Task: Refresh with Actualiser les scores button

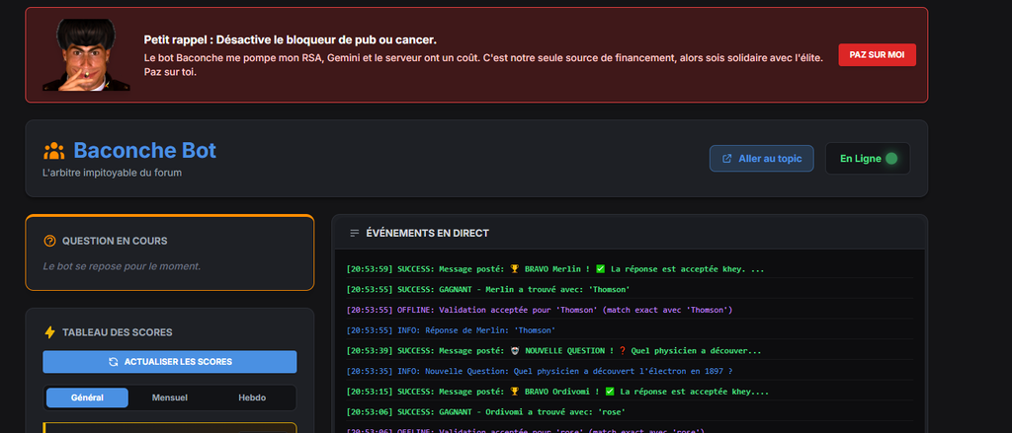Action: (169, 362)
